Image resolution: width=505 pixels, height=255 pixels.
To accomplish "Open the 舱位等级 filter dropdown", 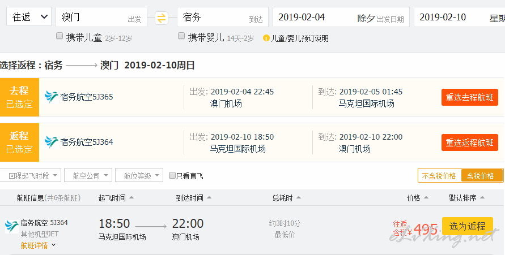I will (x=139, y=175).
